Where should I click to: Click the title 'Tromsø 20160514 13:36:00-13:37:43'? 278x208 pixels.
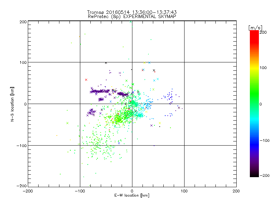coord(132,12)
